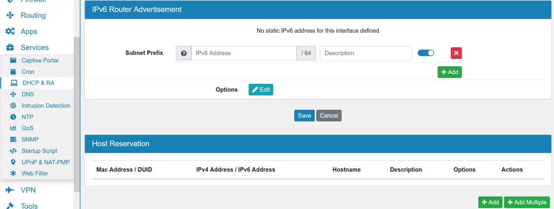Screen dimensions: 554x209
Task: Click the VPN airplane icon
Action: pyautogui.click(x=10, y=190)
